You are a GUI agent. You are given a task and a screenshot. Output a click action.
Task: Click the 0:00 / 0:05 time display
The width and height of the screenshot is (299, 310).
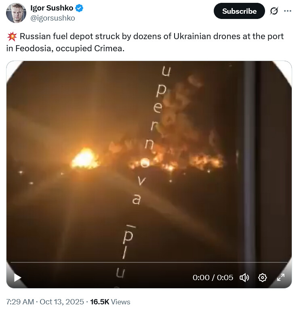[213, 278]
